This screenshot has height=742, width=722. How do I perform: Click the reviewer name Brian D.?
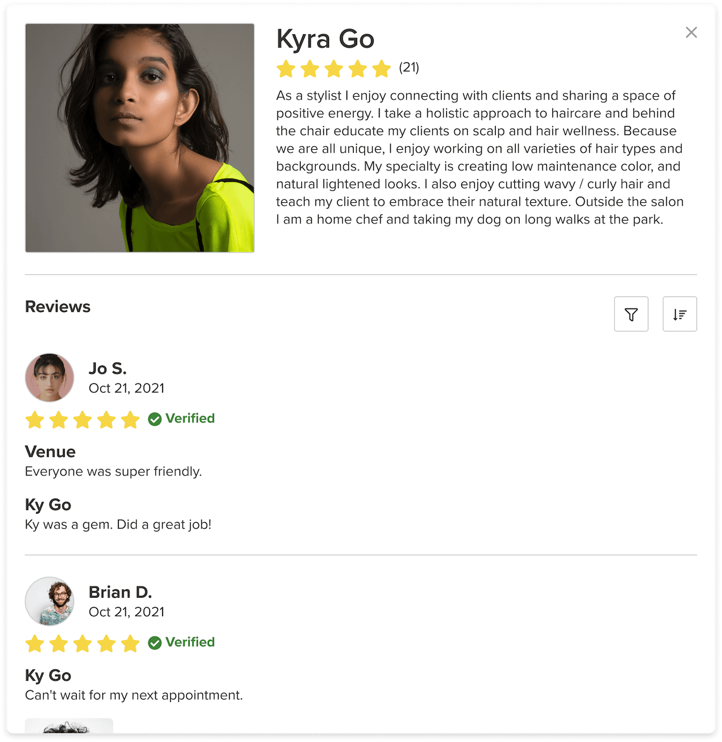point(121,592)
